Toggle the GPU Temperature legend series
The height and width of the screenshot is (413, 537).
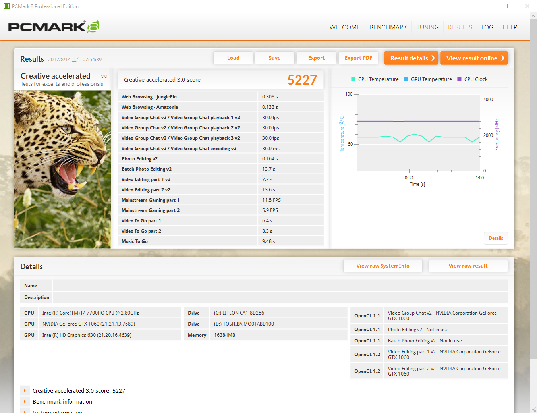pos(427,79)
